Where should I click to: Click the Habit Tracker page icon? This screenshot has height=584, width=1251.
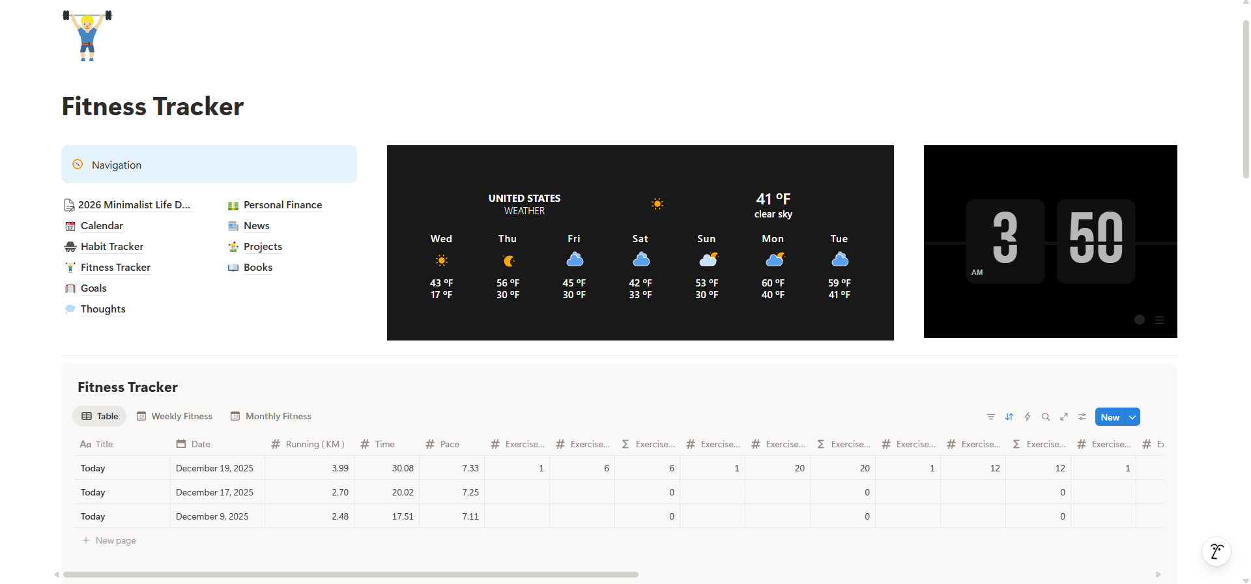pyautogui.click(x=70, y=247)
